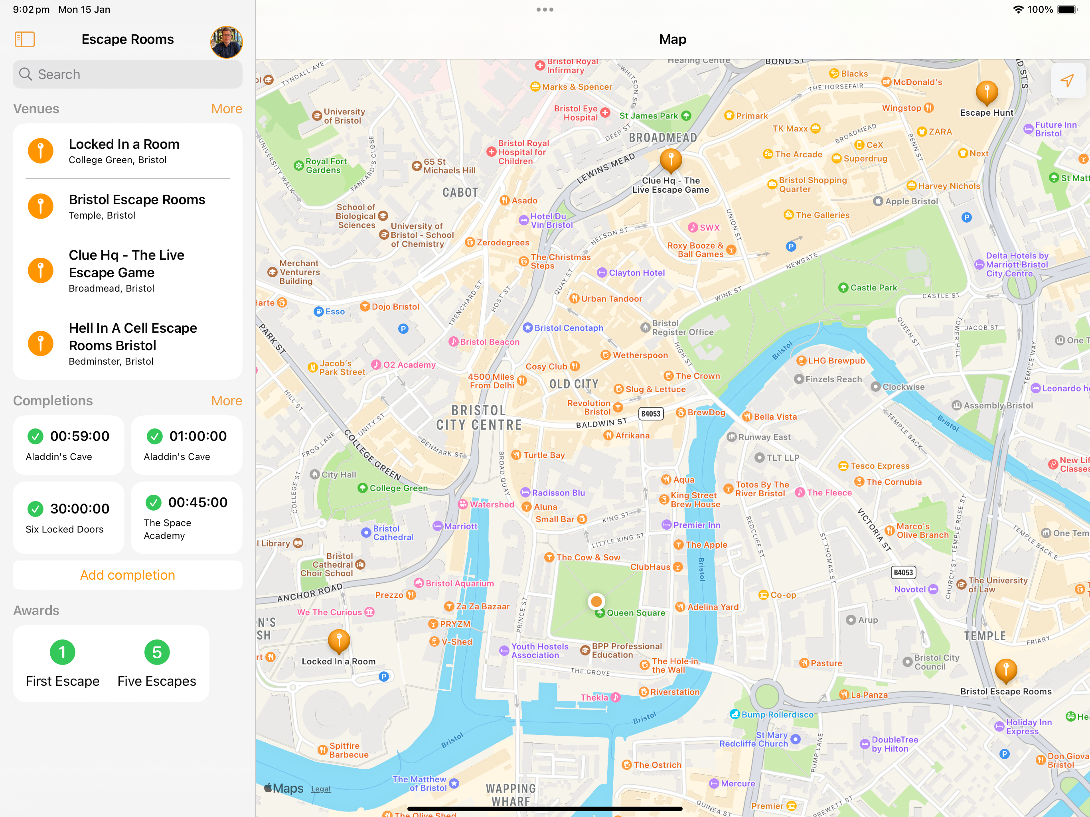This screenshot has height=817, width=1090.
Task: Tap the Bristol Escape Rooms map pin
Action: click(x=1006, y=671)
